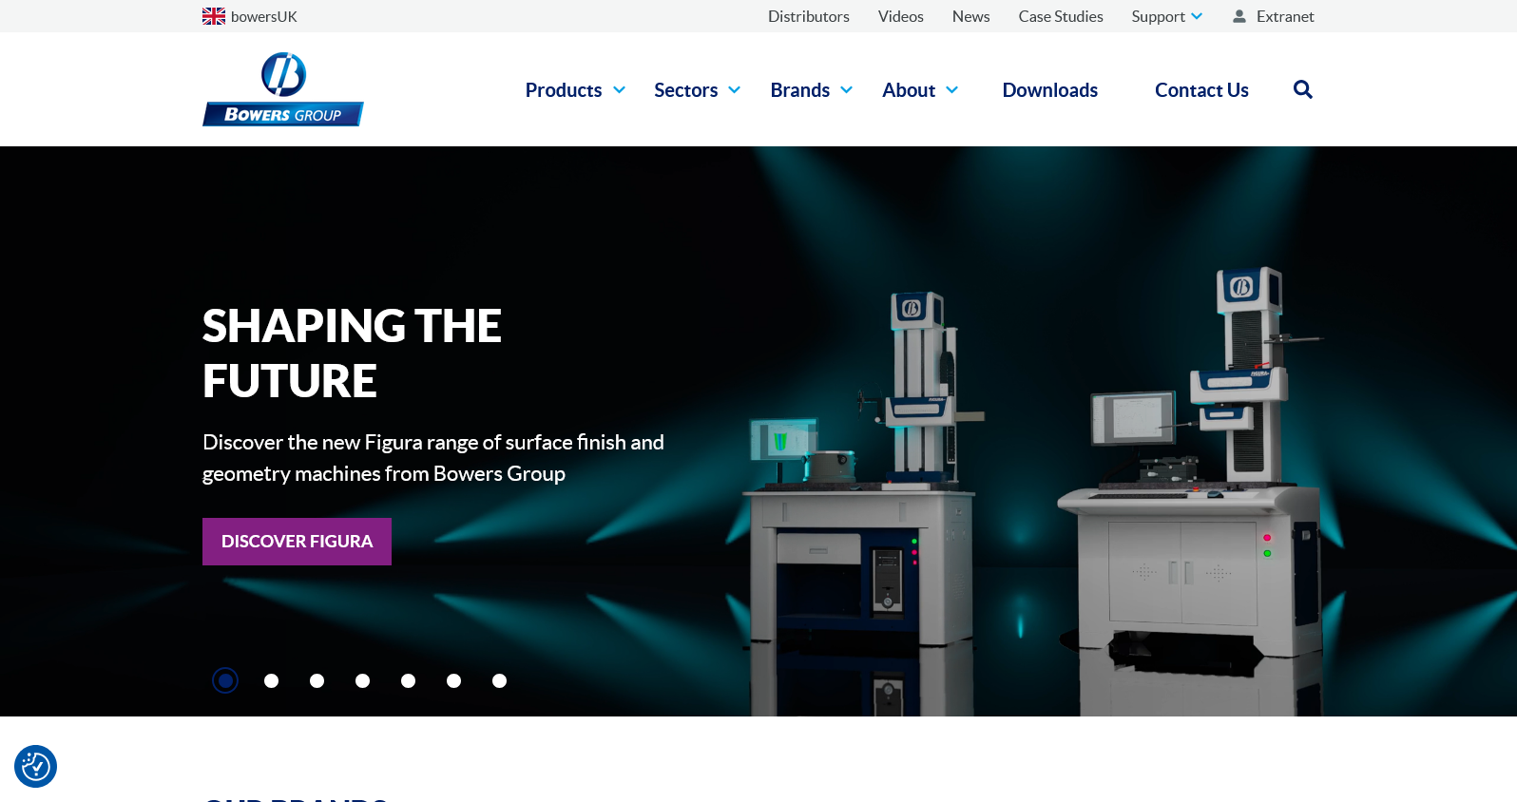Click the Bowers Group logo
Screen dimensions: 1517x802
coord(283,89)
